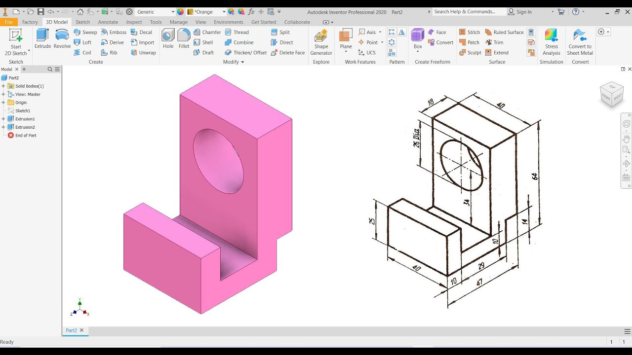Screen dimensions: 632x355
Task: Use the Shell tool
Action: [x=203, y=42]
